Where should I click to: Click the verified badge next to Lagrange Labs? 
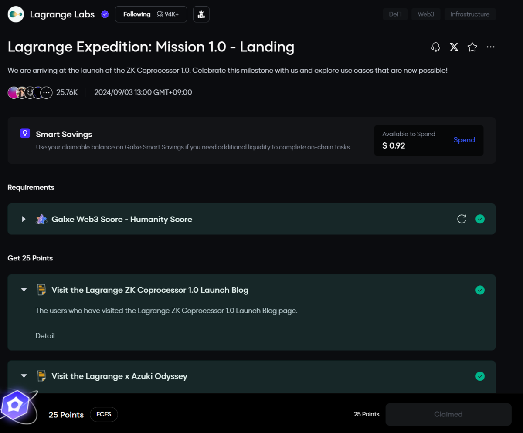[105, 14]
